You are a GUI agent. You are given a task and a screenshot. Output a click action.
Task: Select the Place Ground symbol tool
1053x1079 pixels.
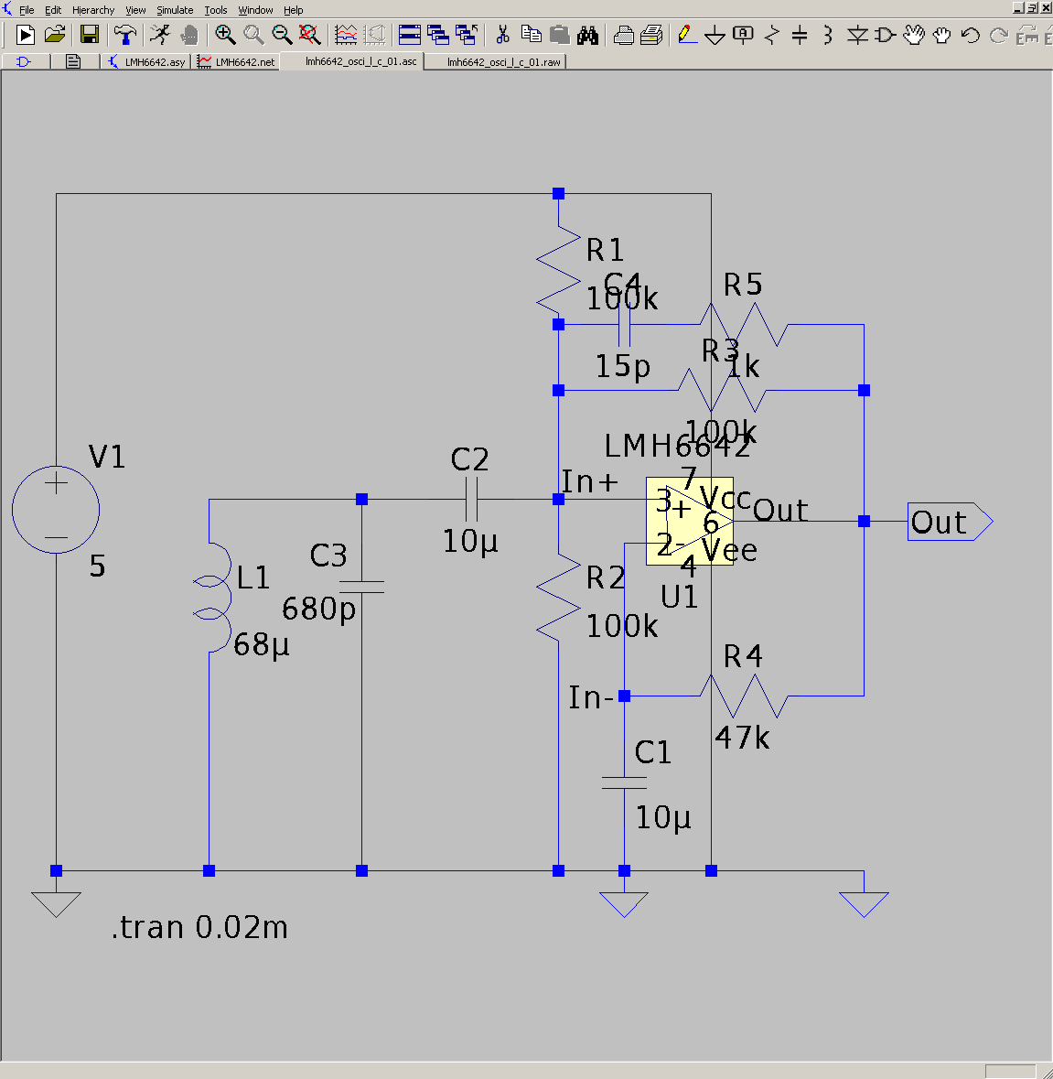pos(715,35)
